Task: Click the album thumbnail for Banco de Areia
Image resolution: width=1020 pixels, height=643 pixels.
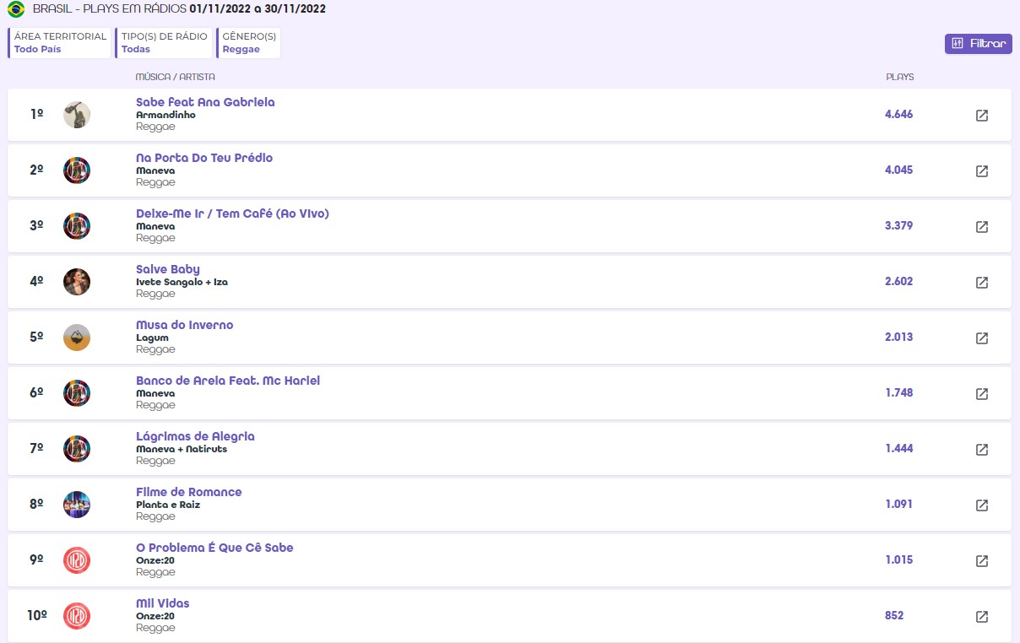Action: point(77,393)
